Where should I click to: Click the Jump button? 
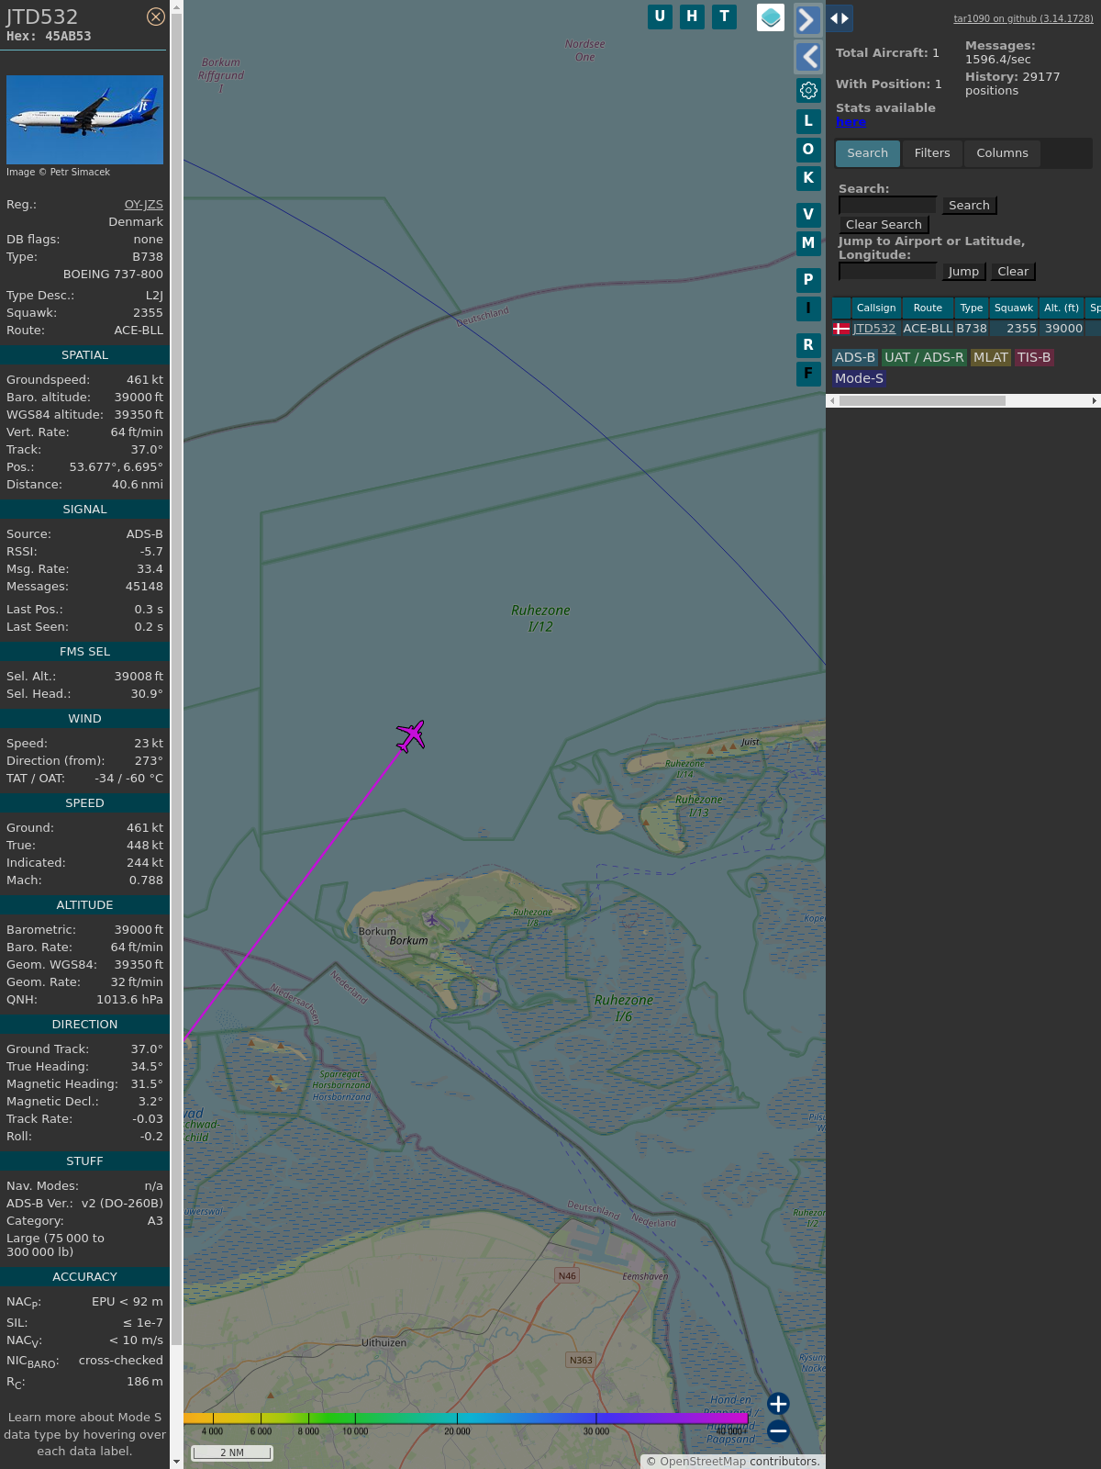coord(963,272)
